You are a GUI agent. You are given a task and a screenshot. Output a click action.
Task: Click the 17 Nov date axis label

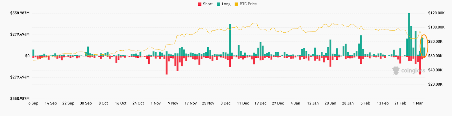pyautogui.click(x=191, y=103)
